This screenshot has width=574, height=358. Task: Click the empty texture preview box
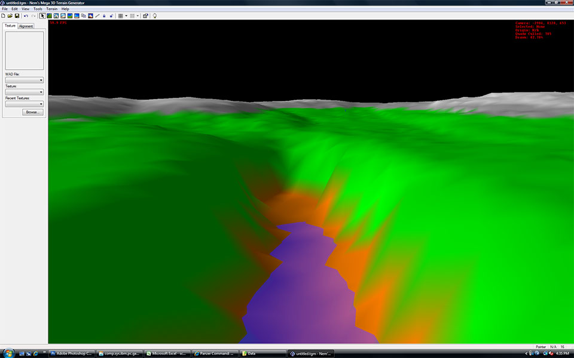coord(24,50)
